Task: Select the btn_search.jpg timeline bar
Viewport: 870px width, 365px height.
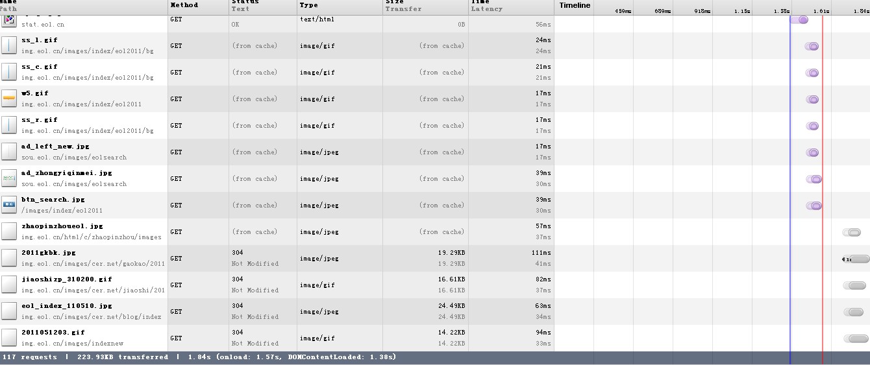Action: click(814, 206)
